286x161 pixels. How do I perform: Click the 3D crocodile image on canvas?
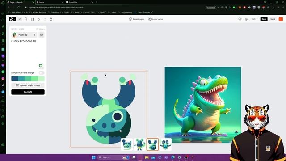202,105
